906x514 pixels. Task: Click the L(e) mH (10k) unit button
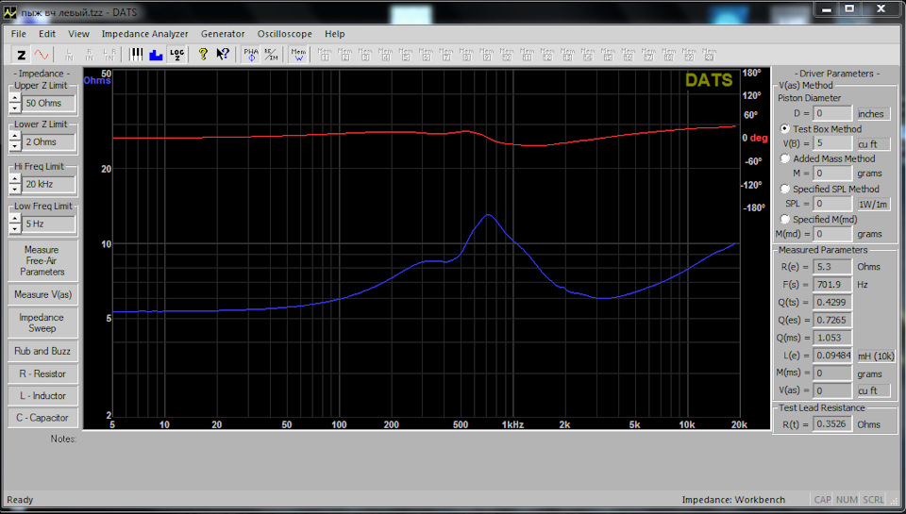876,356
